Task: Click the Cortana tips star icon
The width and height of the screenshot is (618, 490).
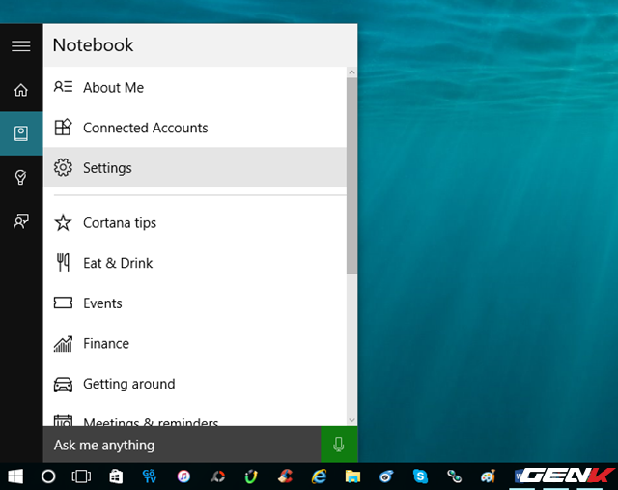Action: click(x=63, y=223)
